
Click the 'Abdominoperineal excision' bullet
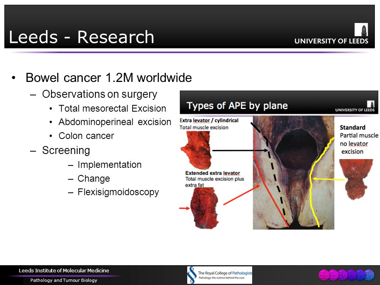coord(115,122)
